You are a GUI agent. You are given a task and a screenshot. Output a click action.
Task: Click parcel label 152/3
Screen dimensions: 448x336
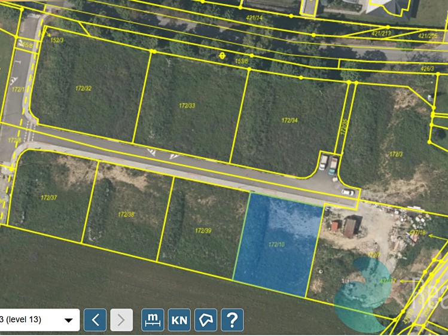pos(57,40)
